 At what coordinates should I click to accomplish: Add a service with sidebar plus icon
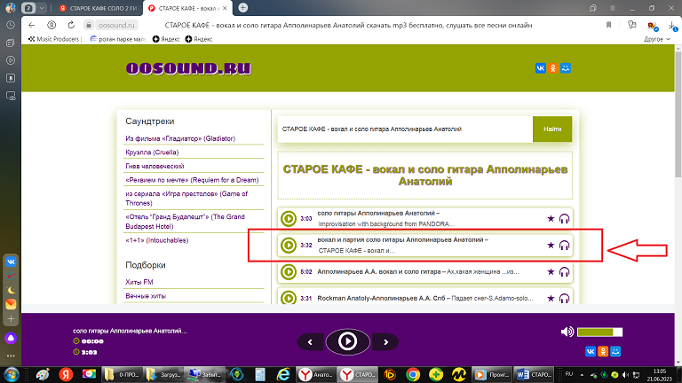pos(11,319)
